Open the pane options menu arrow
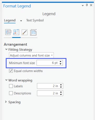 pyautogui.click(x=83, y=5)
